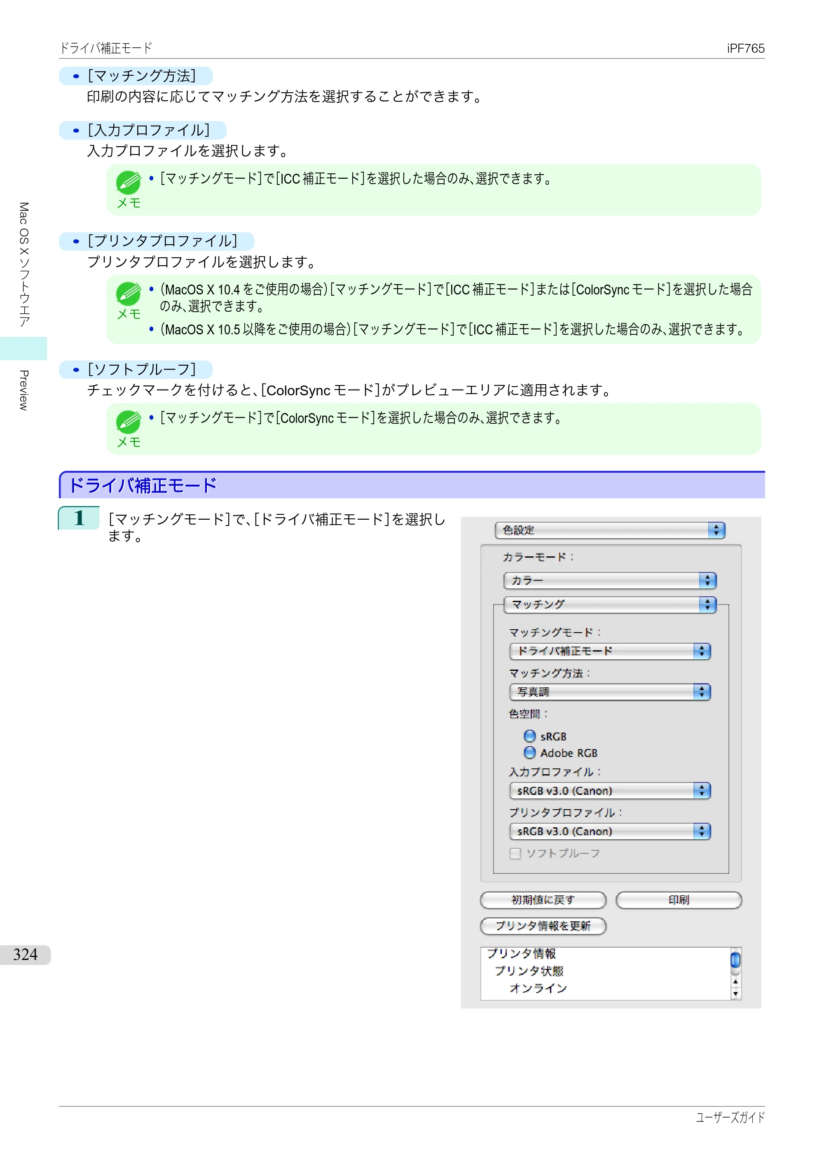
Task: Click the プリンタ情報 heading in the list
Action: [x=522, y=954]
